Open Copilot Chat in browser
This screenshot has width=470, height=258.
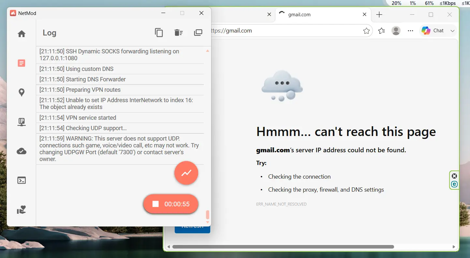[433, 31]
